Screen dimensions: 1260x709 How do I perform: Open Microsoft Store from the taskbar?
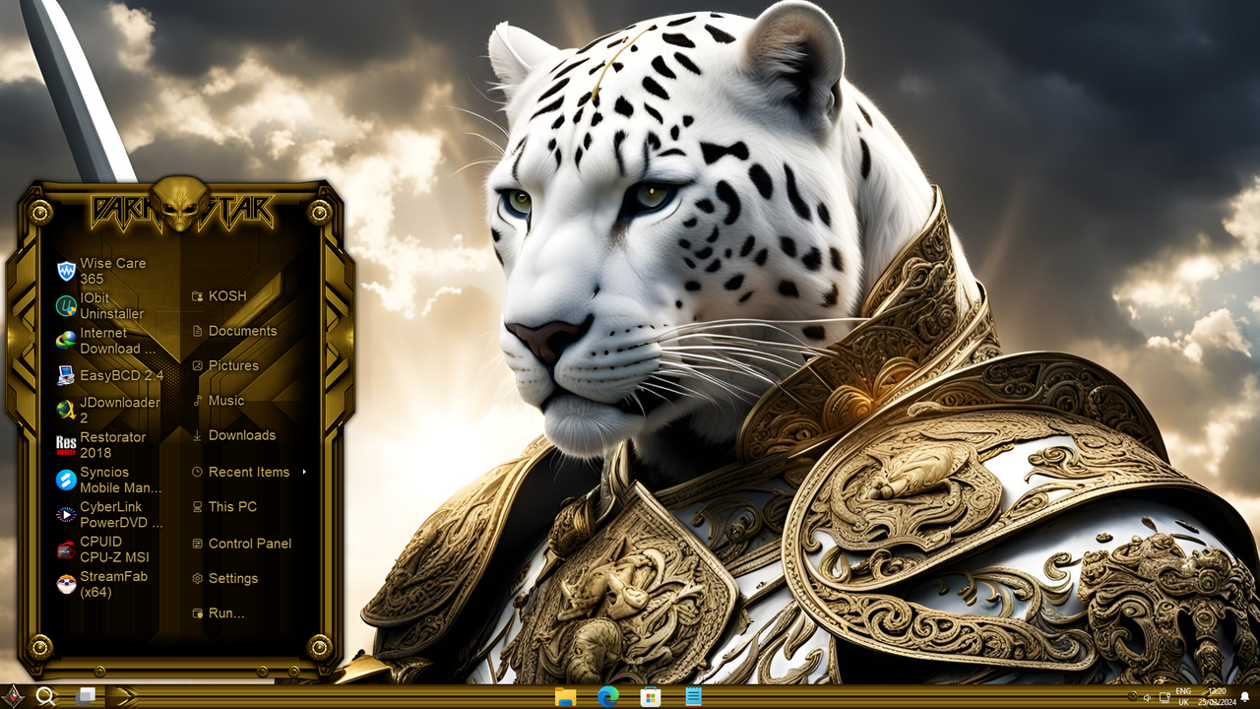tap(651, 697)
